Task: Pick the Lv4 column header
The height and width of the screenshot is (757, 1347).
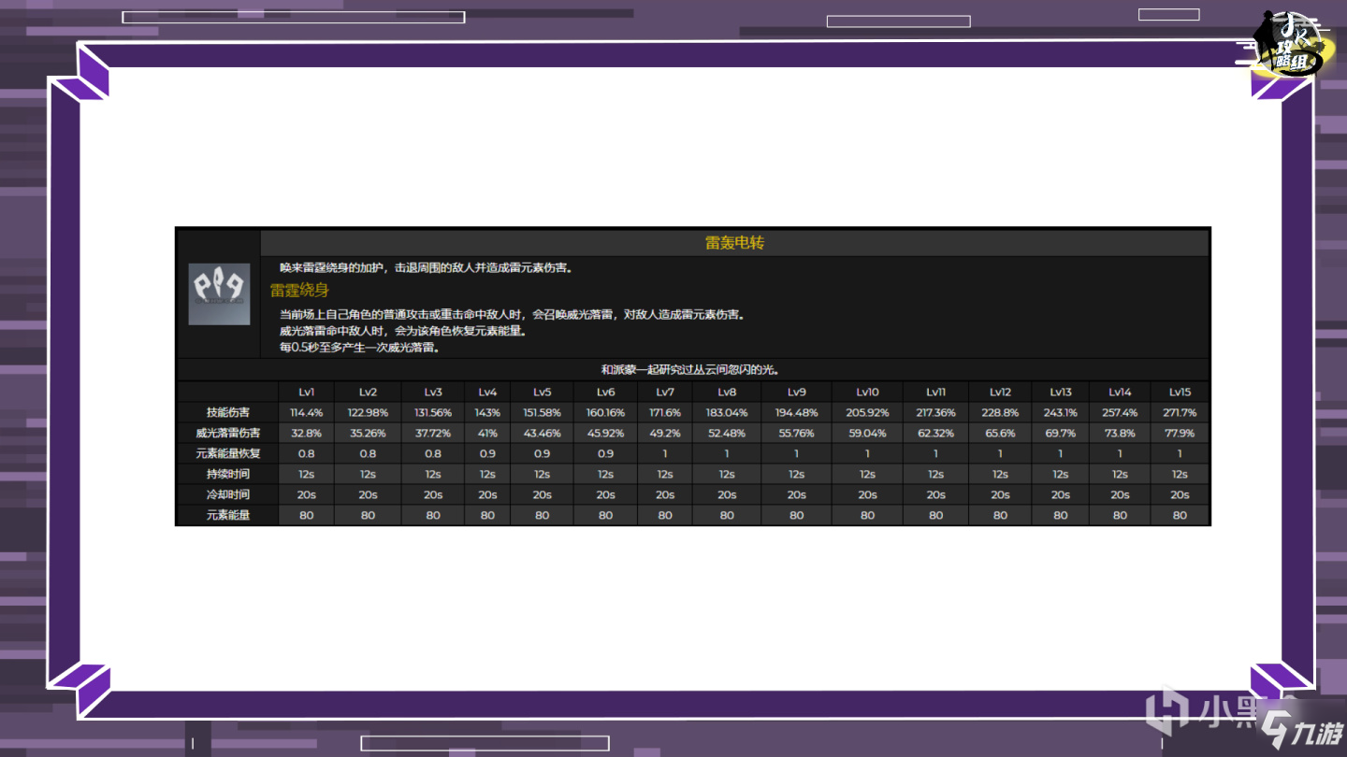Action: click(x=487, y=393)
